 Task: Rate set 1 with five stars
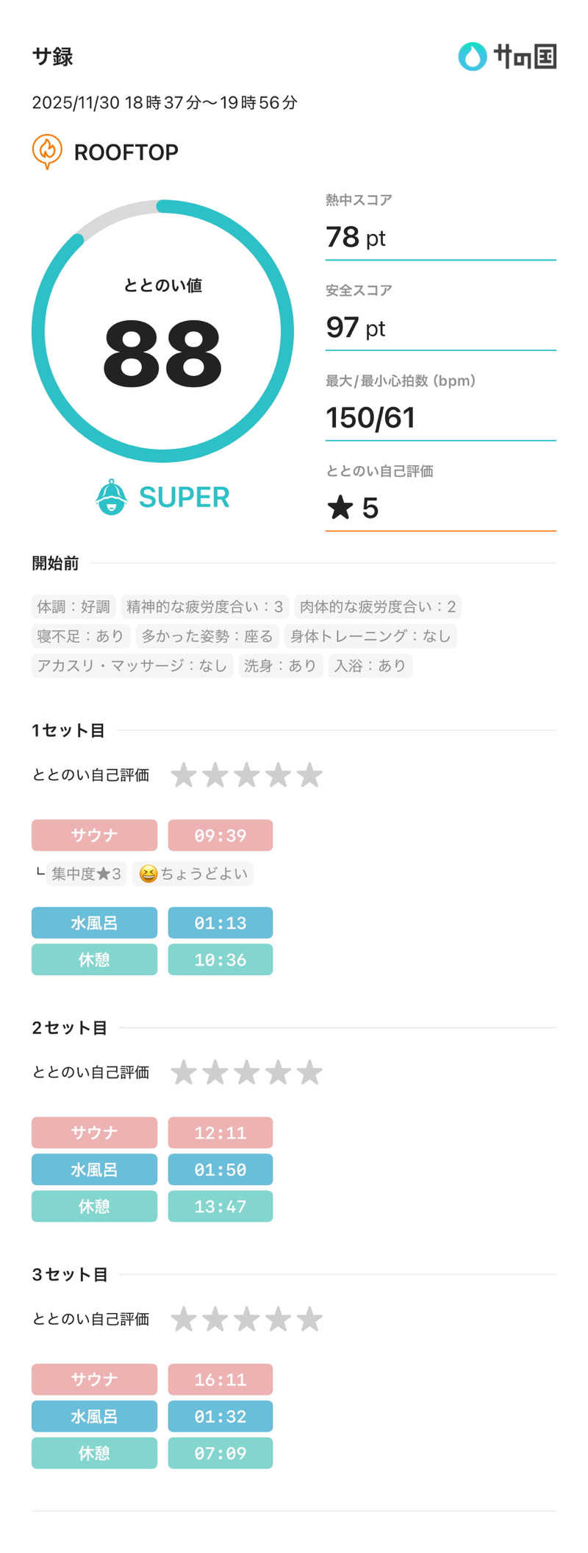[309, 775]
